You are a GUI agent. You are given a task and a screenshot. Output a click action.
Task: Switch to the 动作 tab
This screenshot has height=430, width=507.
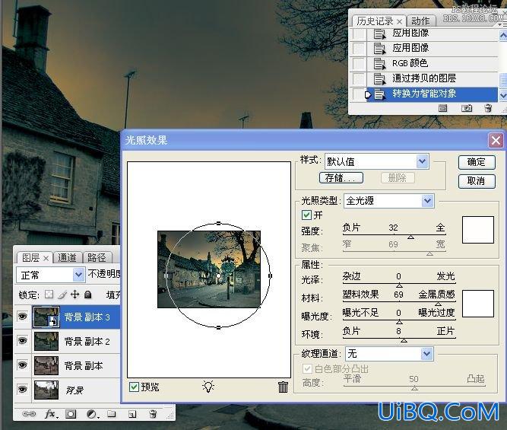pos(420,21)
